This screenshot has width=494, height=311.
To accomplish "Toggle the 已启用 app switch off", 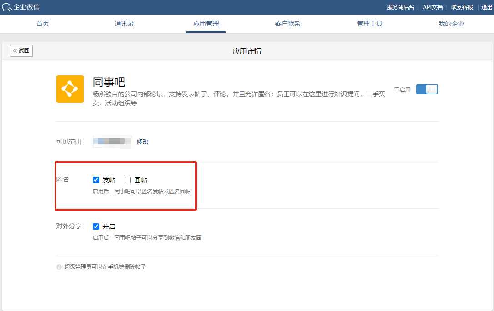I will coord(427,89).
